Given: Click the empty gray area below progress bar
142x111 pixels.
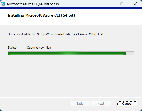Looking at the screenshot, I should pyautogui.click(x=71, y=75).
